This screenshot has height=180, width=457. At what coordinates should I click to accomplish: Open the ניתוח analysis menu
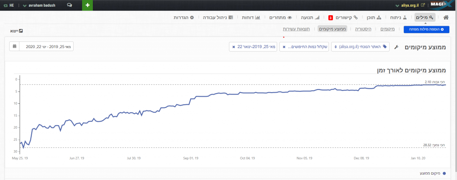click(x=398, y=17)
